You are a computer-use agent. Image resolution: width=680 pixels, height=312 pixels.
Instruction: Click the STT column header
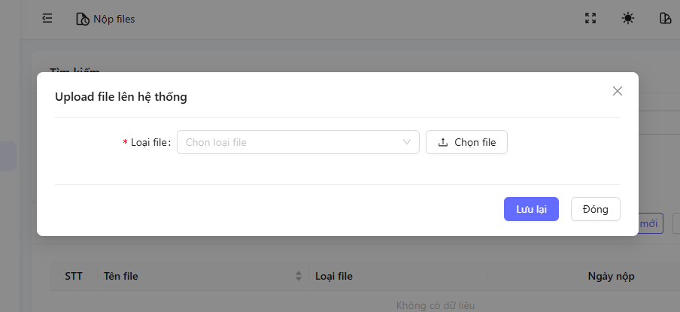74,276
